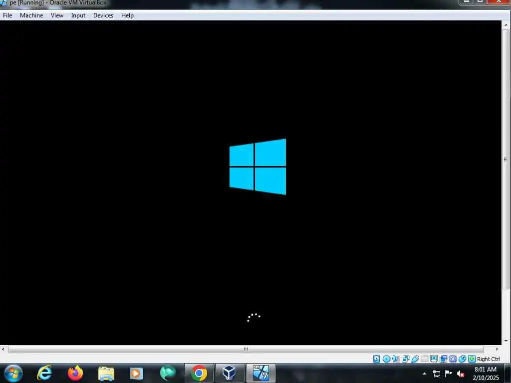Image resolution: width=511 pixels, height=383 pixels.
Task: Open Action Center flag icon
Action: click(x=449, y=373)
